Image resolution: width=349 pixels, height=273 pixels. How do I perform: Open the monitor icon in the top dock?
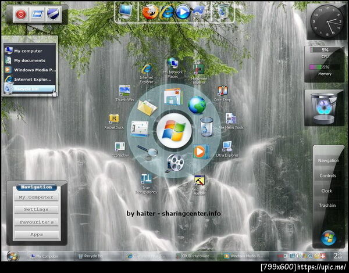[x=125, y=11]
